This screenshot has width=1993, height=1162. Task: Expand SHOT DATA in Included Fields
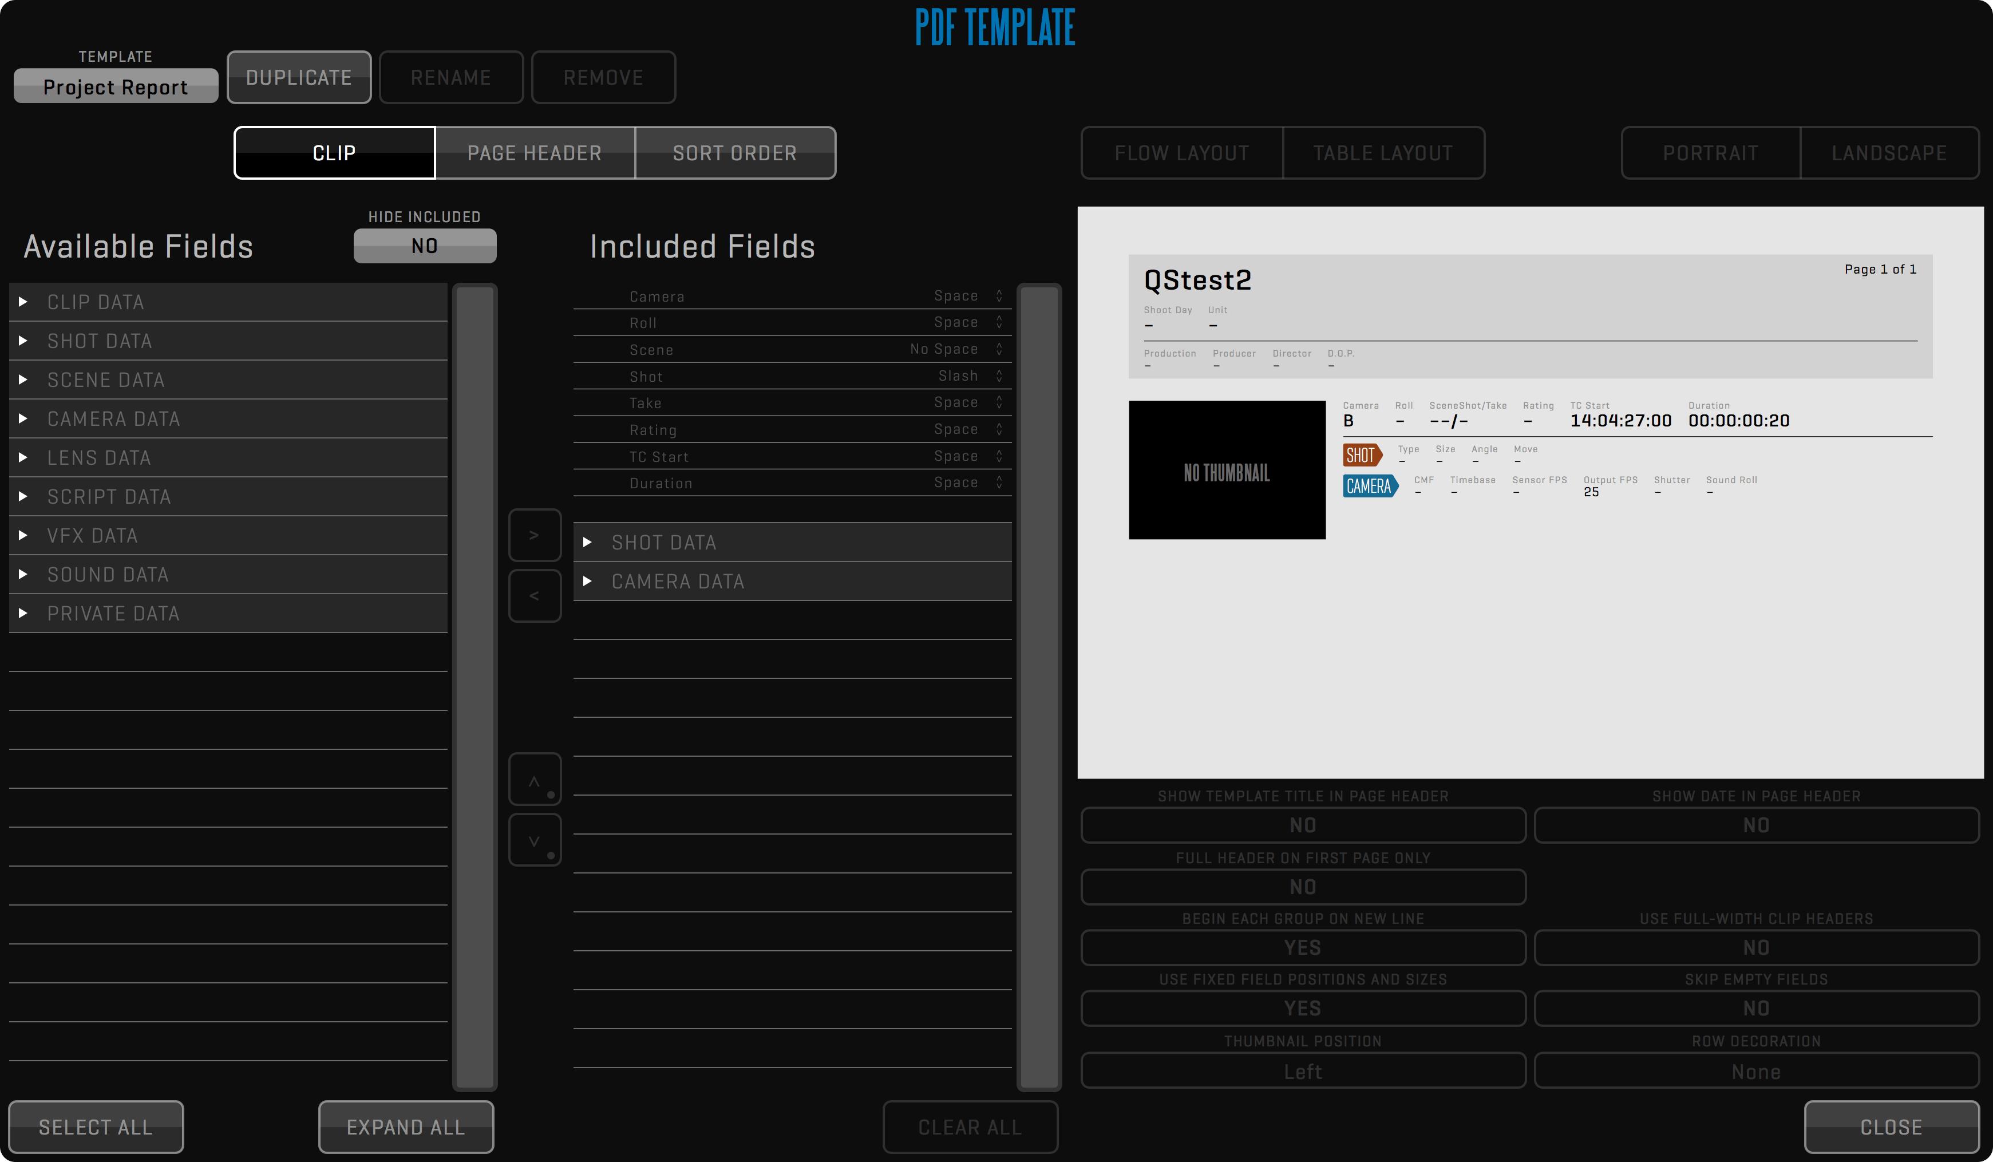[x=588, y=543]
